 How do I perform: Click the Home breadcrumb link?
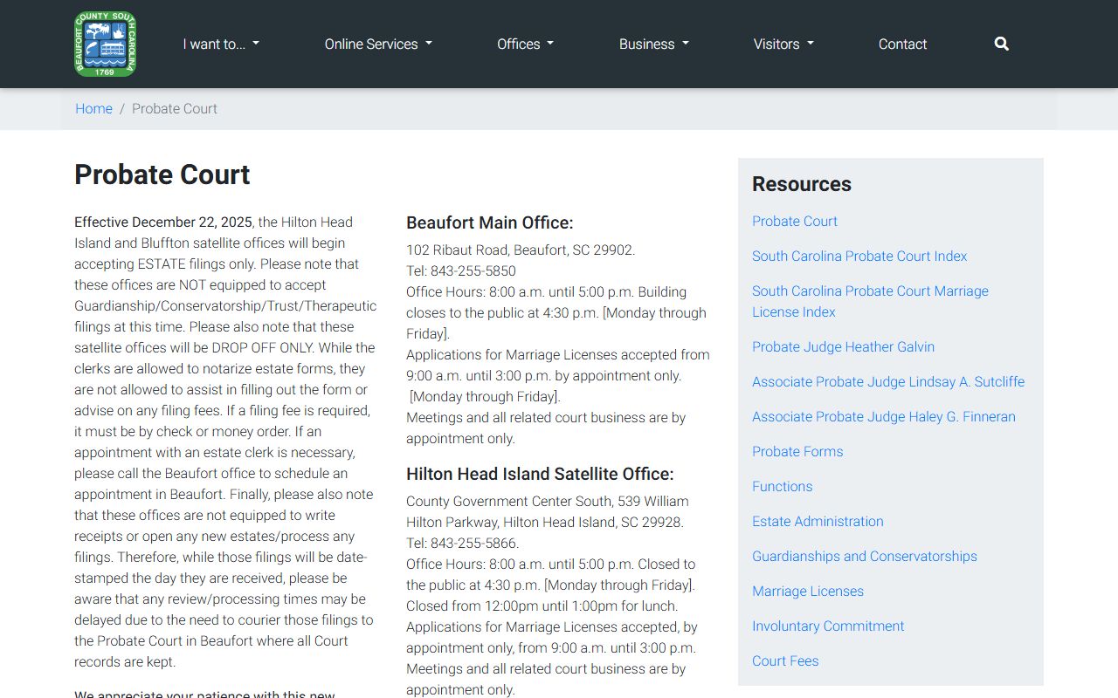93,108
